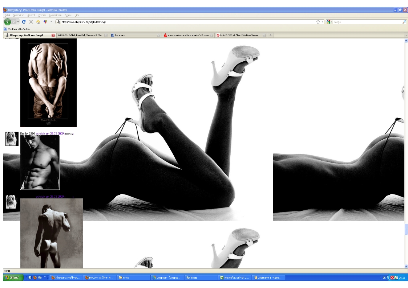This screenshot has width=408, height=288.
Task: Click into the Google search field
Action: [367, 22]
